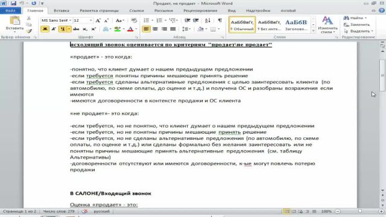Click the Заменить button
Image resolution: width=386 pixels, height=217 pixels.
point(356,25)
